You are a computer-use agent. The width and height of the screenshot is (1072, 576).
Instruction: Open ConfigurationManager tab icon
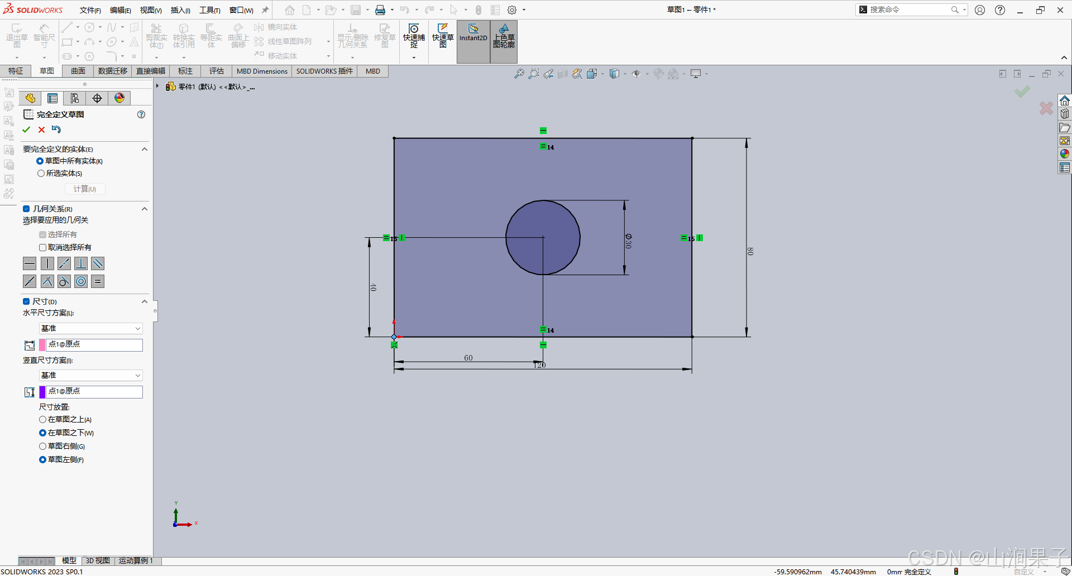click(x=75, y=98)
